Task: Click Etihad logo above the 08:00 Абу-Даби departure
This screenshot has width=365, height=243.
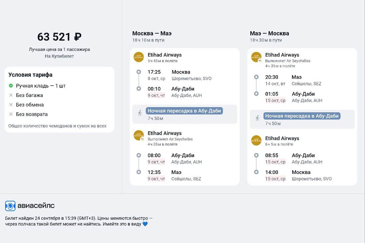Action: coord(139,135)
